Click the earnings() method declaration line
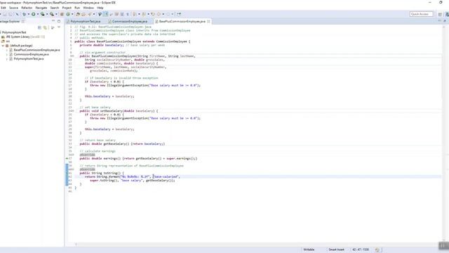 pyautogui.click(x=138, y=158)
